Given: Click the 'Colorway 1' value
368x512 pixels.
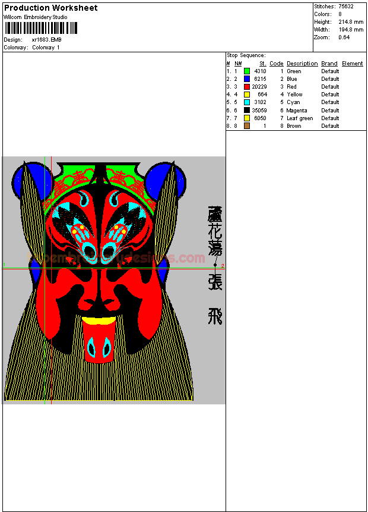Looking at the screenshot, I should [46, 48].
